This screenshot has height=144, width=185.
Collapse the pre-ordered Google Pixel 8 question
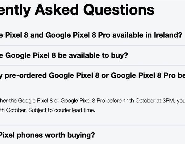tap(92, 75)
